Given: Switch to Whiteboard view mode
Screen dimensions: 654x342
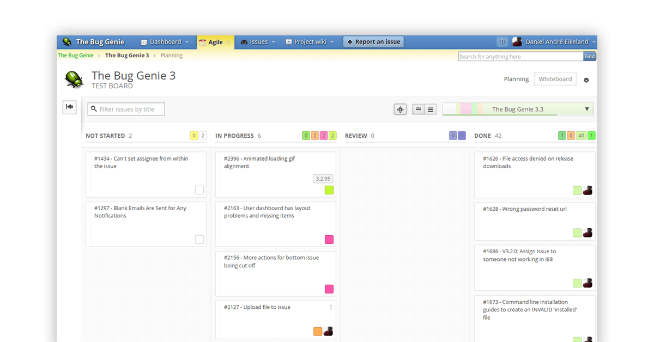Looking at the screenshot, I should pos(555,79).
